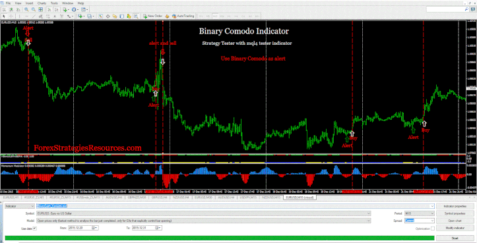Screen dimensions: 477x243
Task: Select the Text Label tool
Action: pos(62,16)
